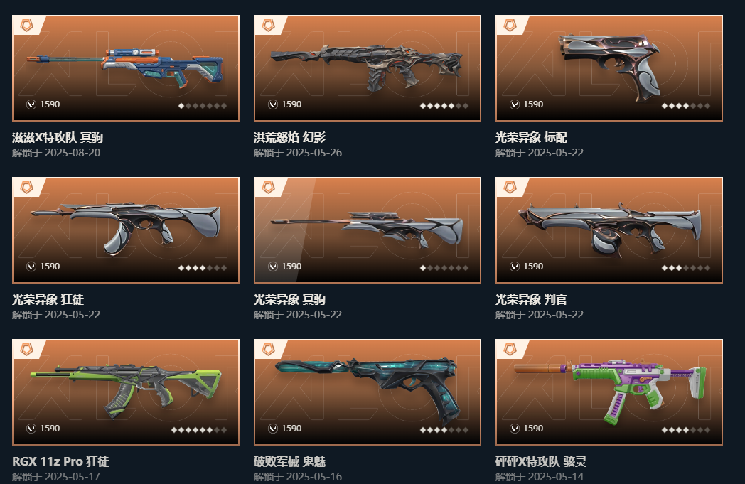Open the 滋滋X特攻队 冥驹 sniper skin thumbnail

125,68
